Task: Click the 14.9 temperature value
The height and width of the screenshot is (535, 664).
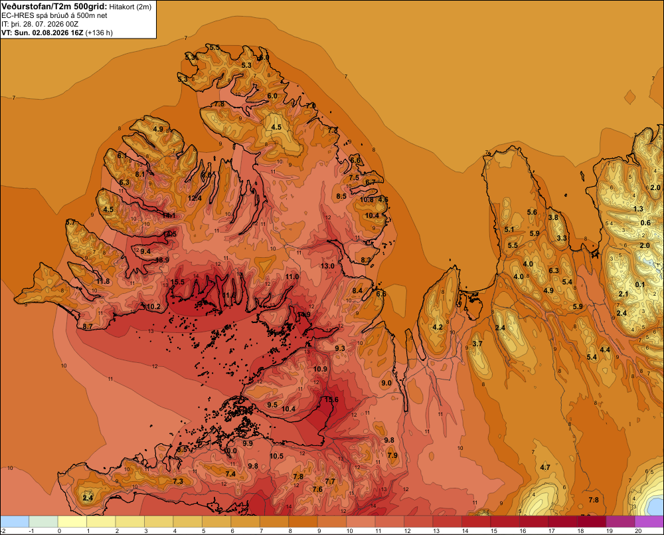Action: [303, 314]
